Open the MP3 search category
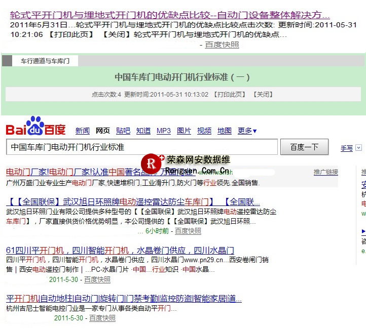 [x=163, y=131]
